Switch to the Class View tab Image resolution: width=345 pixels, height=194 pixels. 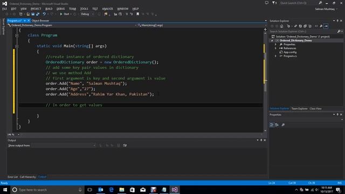click(x=315, y=109)
